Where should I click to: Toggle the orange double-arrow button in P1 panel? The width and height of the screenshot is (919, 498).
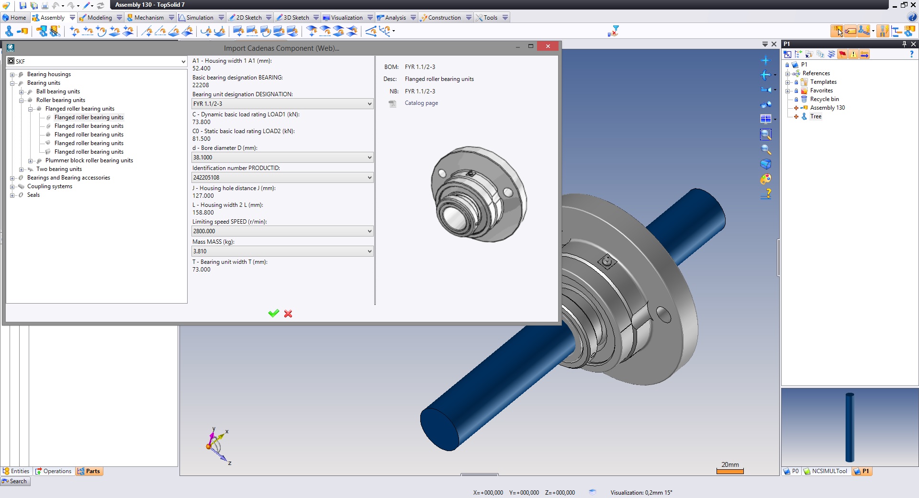(864, 54)
